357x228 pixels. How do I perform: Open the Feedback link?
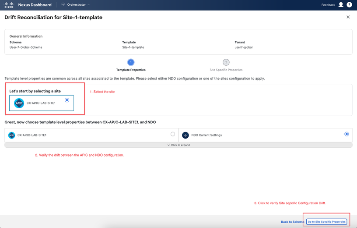(328, 5)
